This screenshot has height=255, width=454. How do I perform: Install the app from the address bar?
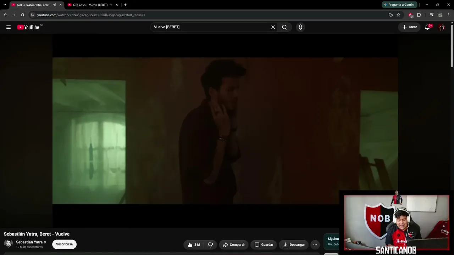391,15
